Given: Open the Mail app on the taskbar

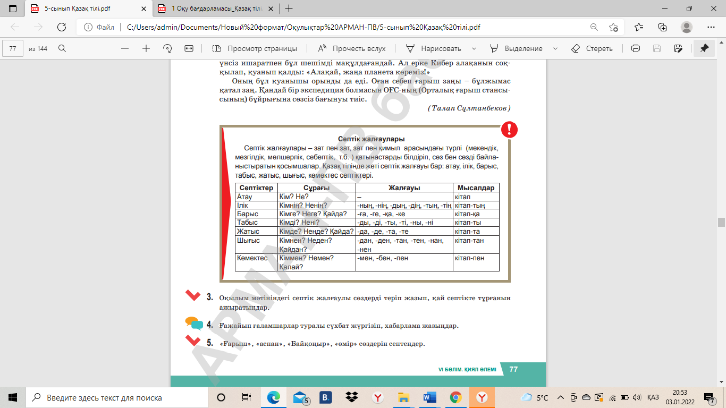Looking at the screenshot, I should (300, 397).
